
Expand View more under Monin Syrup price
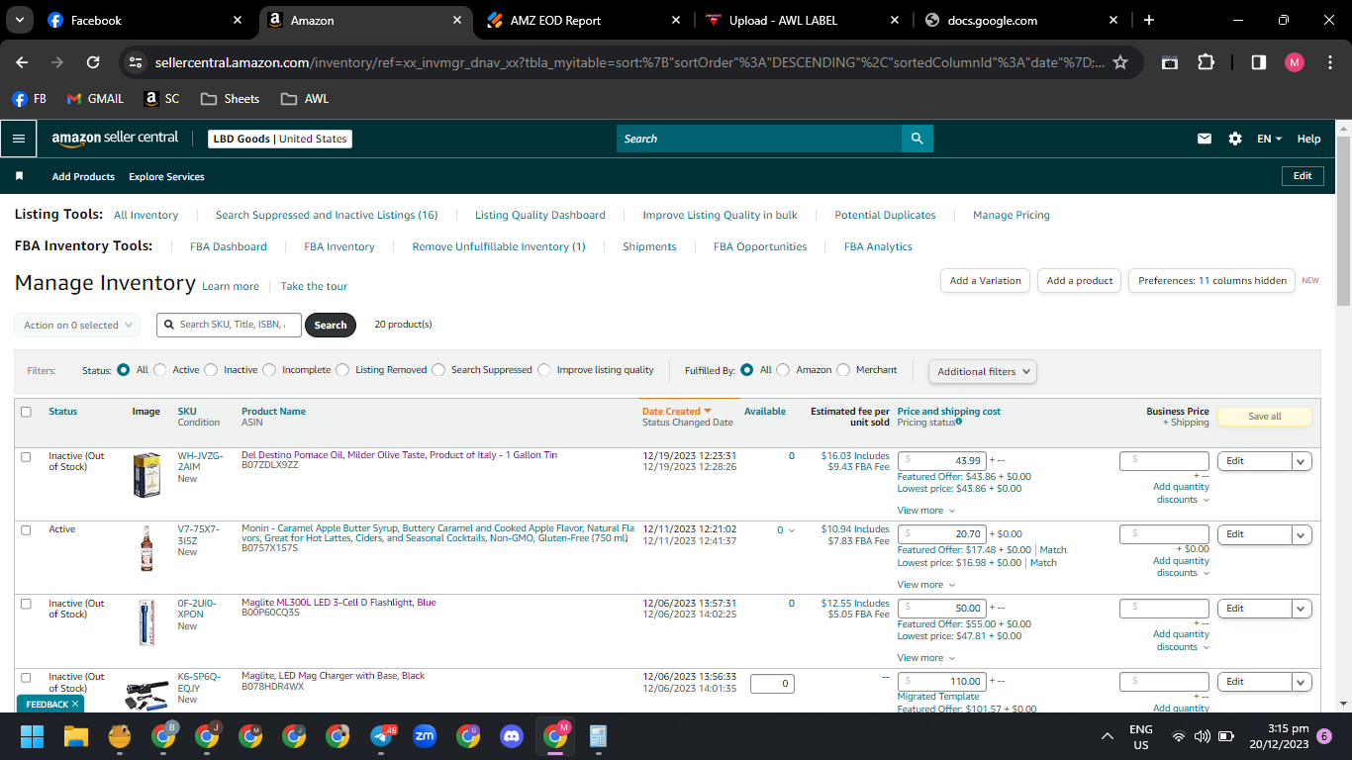coord(926,585)
